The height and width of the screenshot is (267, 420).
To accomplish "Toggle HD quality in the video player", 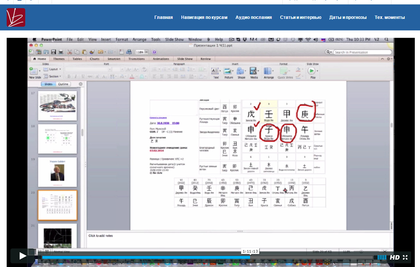I will tap(395, 257).
